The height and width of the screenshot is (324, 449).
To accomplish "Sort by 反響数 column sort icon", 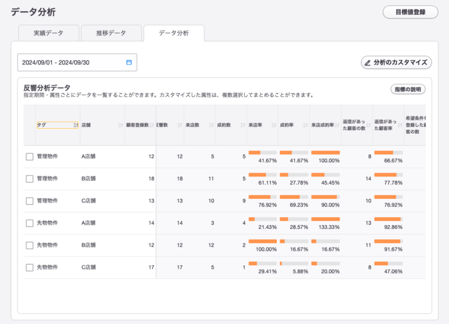I will [x=180, y=125].
